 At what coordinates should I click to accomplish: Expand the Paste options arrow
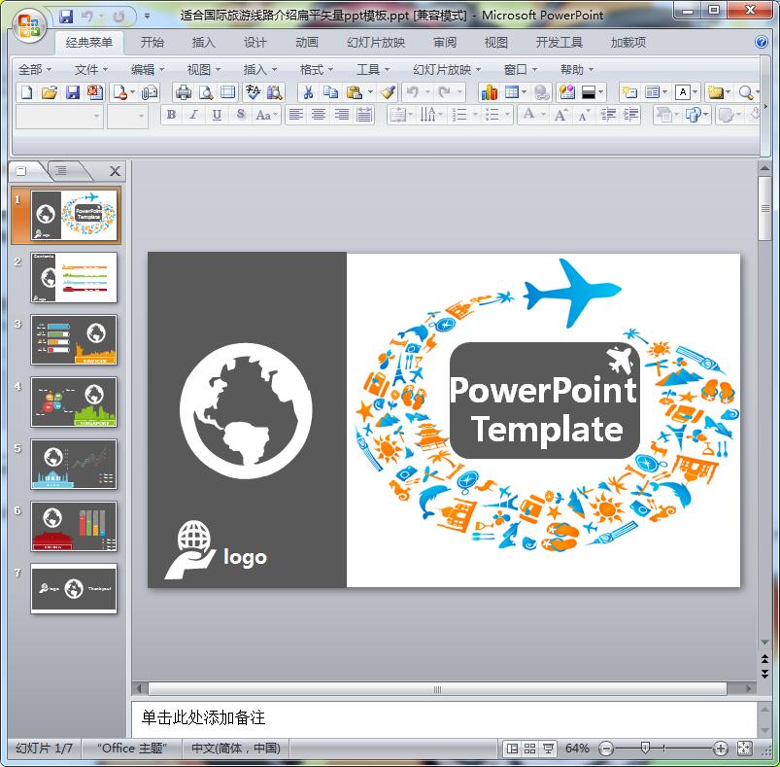[x=370, y=92]
